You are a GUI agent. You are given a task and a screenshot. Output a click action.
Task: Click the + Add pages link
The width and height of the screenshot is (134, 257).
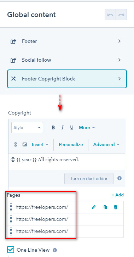tap(118, 195)
